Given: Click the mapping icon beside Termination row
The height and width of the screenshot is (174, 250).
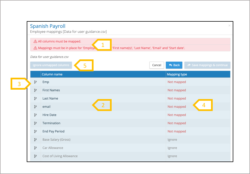Looking at the screenshot, I should [x=35, y=123].
